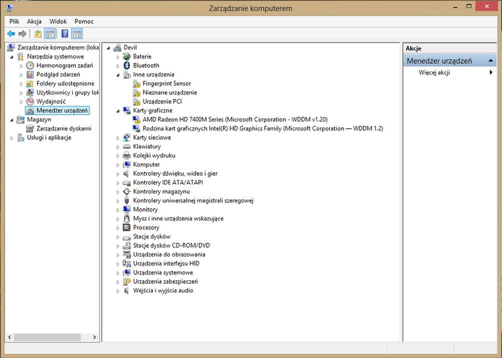The image size is (502, 358).
Task: Click the Bluetooth category icon
Action: click(x=127, y=65)
